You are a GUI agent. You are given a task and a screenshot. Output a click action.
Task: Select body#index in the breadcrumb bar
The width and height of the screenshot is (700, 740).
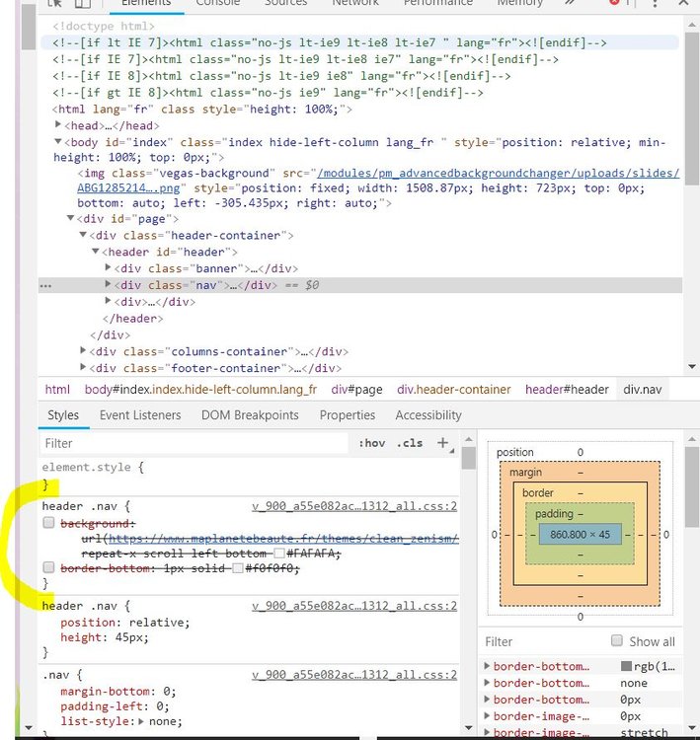(x=200, y=390)
